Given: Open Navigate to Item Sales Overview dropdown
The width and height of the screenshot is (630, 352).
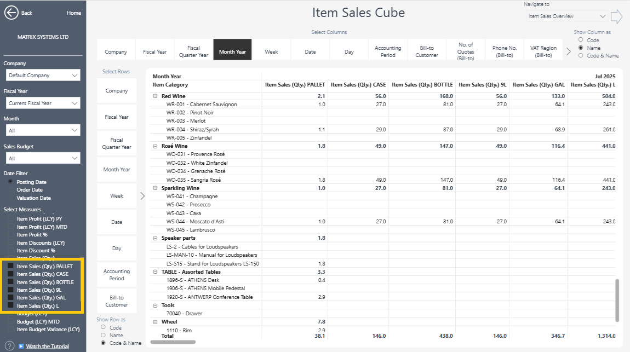Looking at the screenshot, I should point(566,16).
